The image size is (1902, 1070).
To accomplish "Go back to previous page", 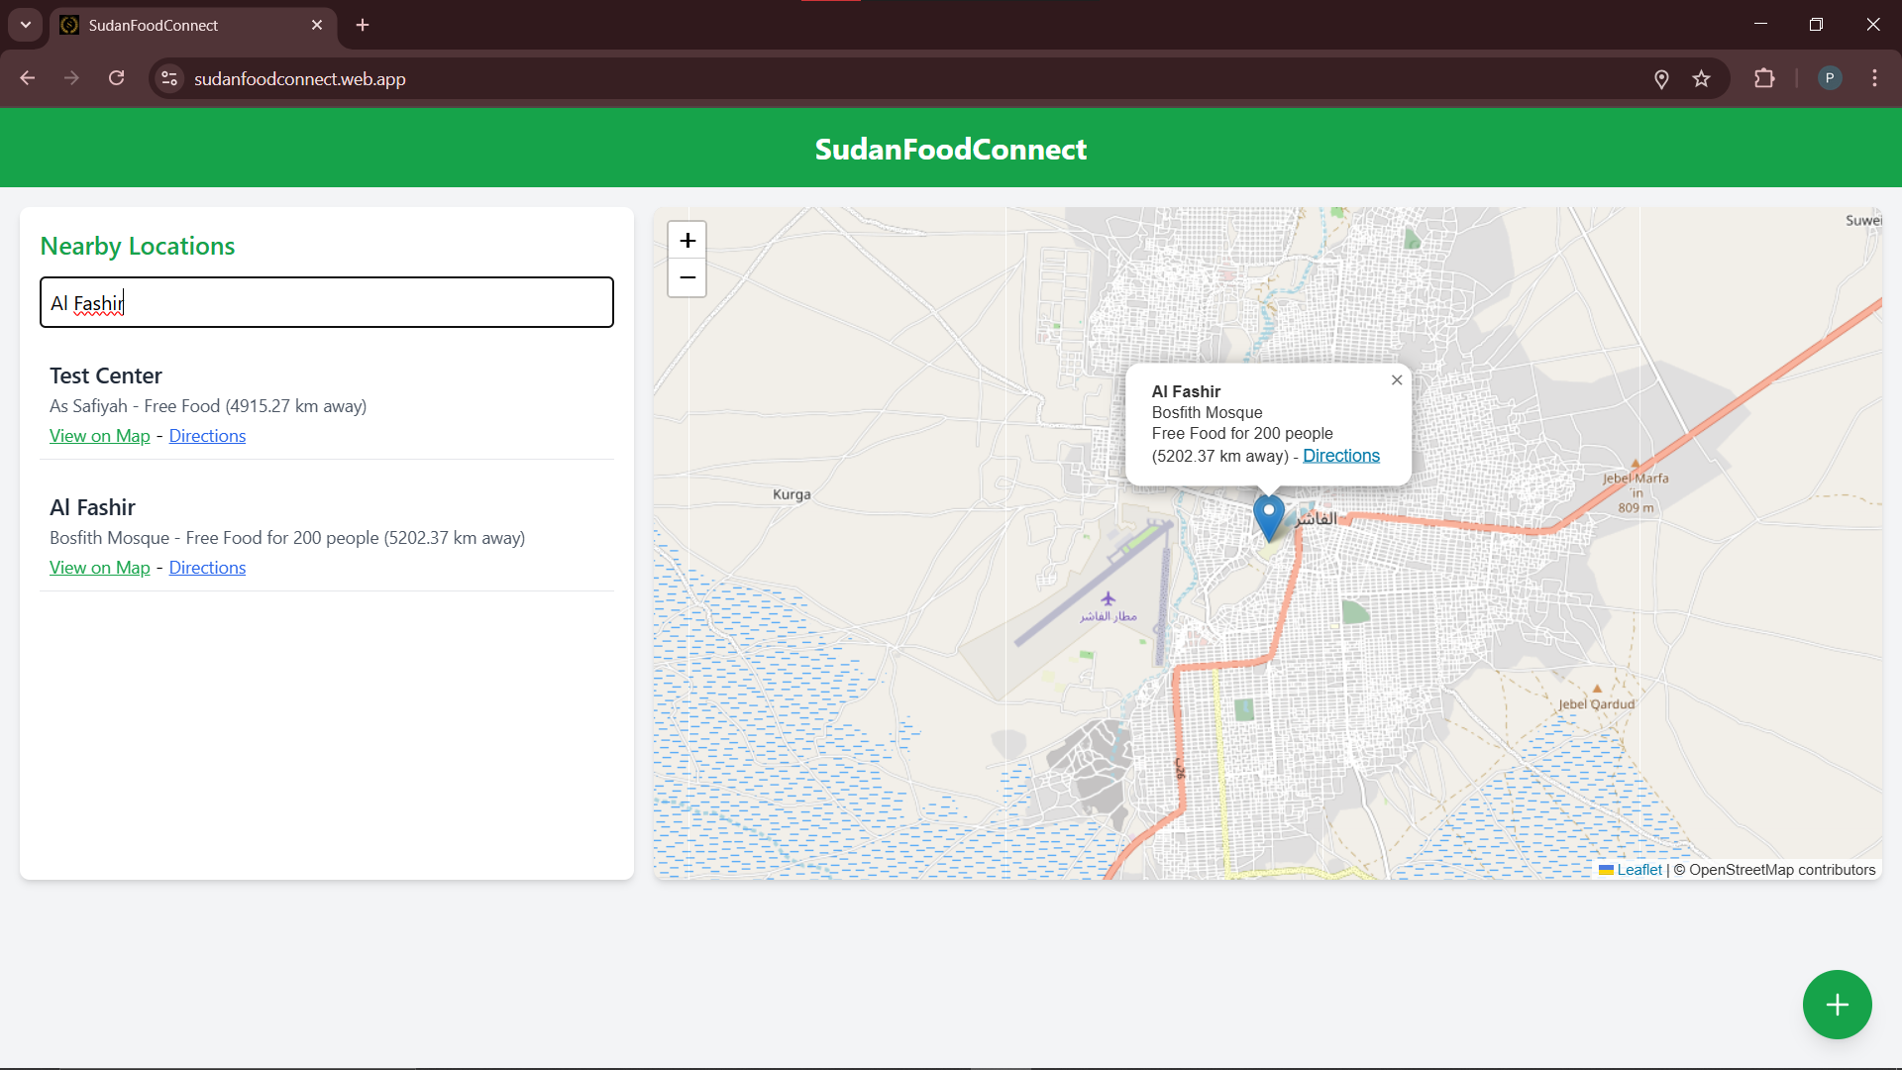I will point(28,79).
